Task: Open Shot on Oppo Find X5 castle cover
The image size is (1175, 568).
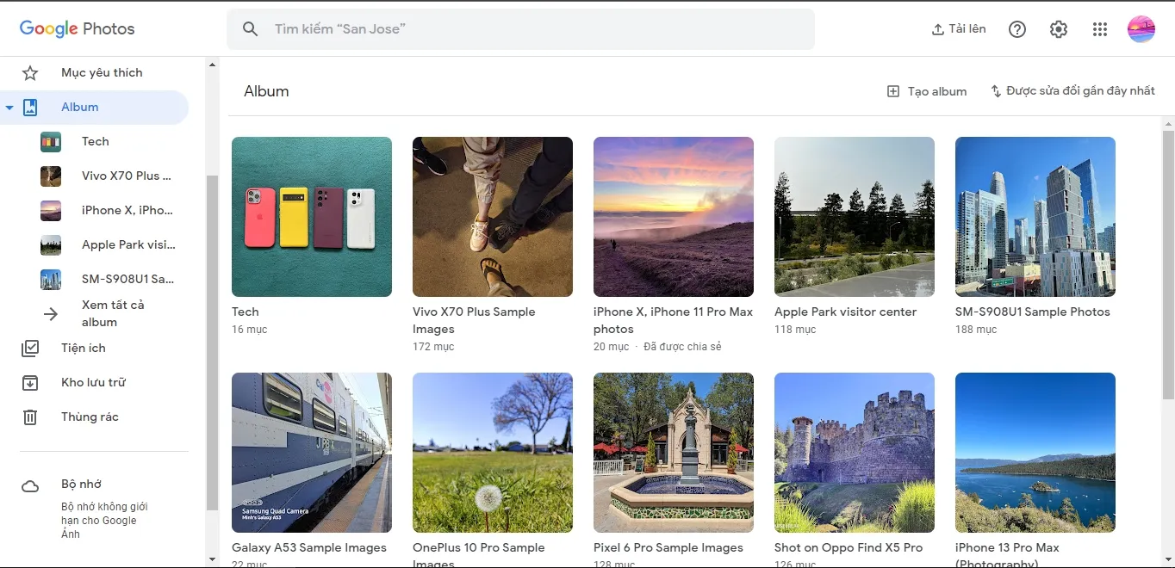Action: 855,453
